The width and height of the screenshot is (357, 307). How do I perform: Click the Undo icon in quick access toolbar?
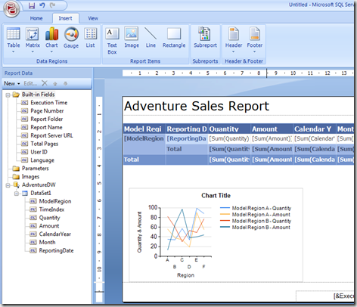tap(42, 5)
